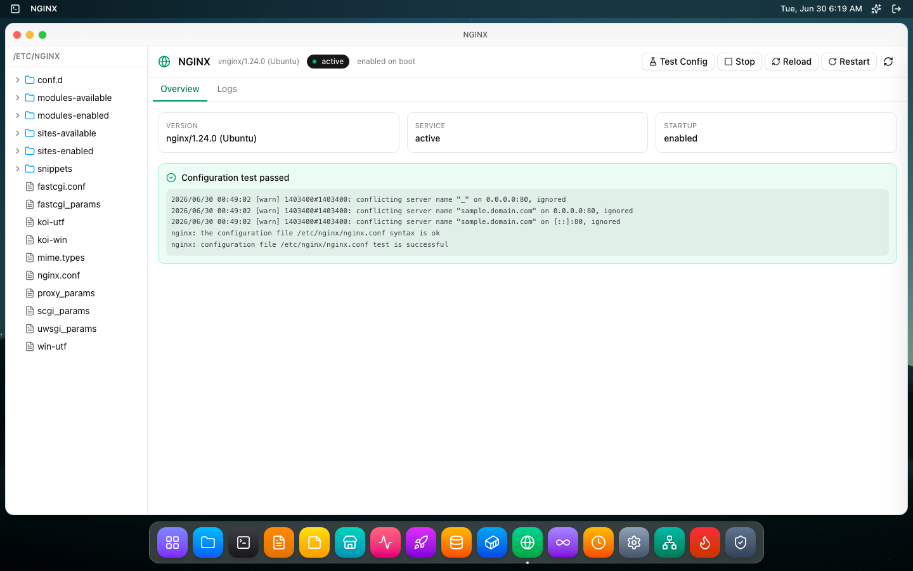Click the NGINX globe icon in header
The width and height of the screenshot is (913, 571).
coord(164,62)
